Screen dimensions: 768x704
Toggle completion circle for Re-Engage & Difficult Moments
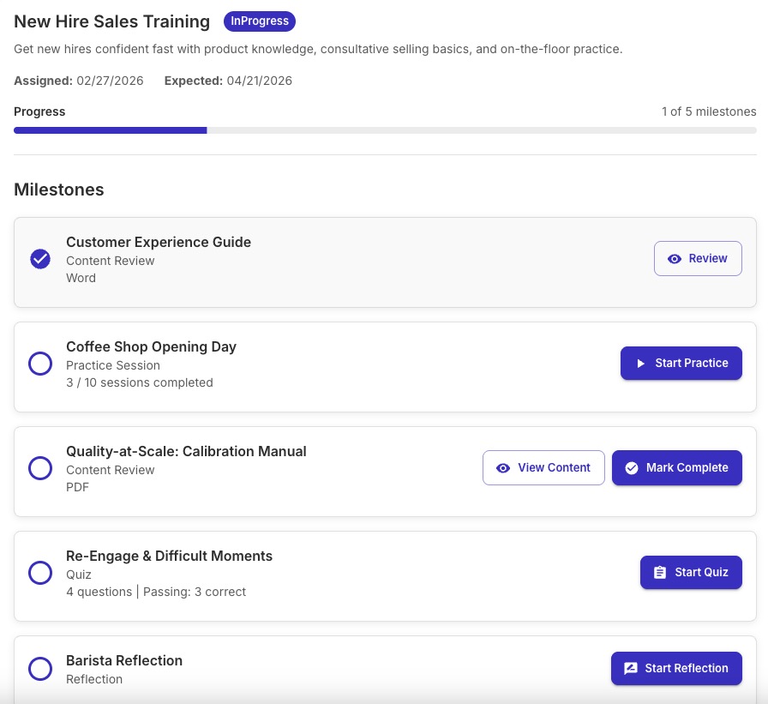pos(40,572)
